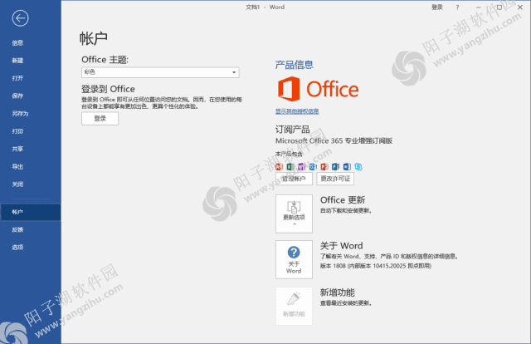
Task: Click the OneNote app icon
Action: point(301,166)
